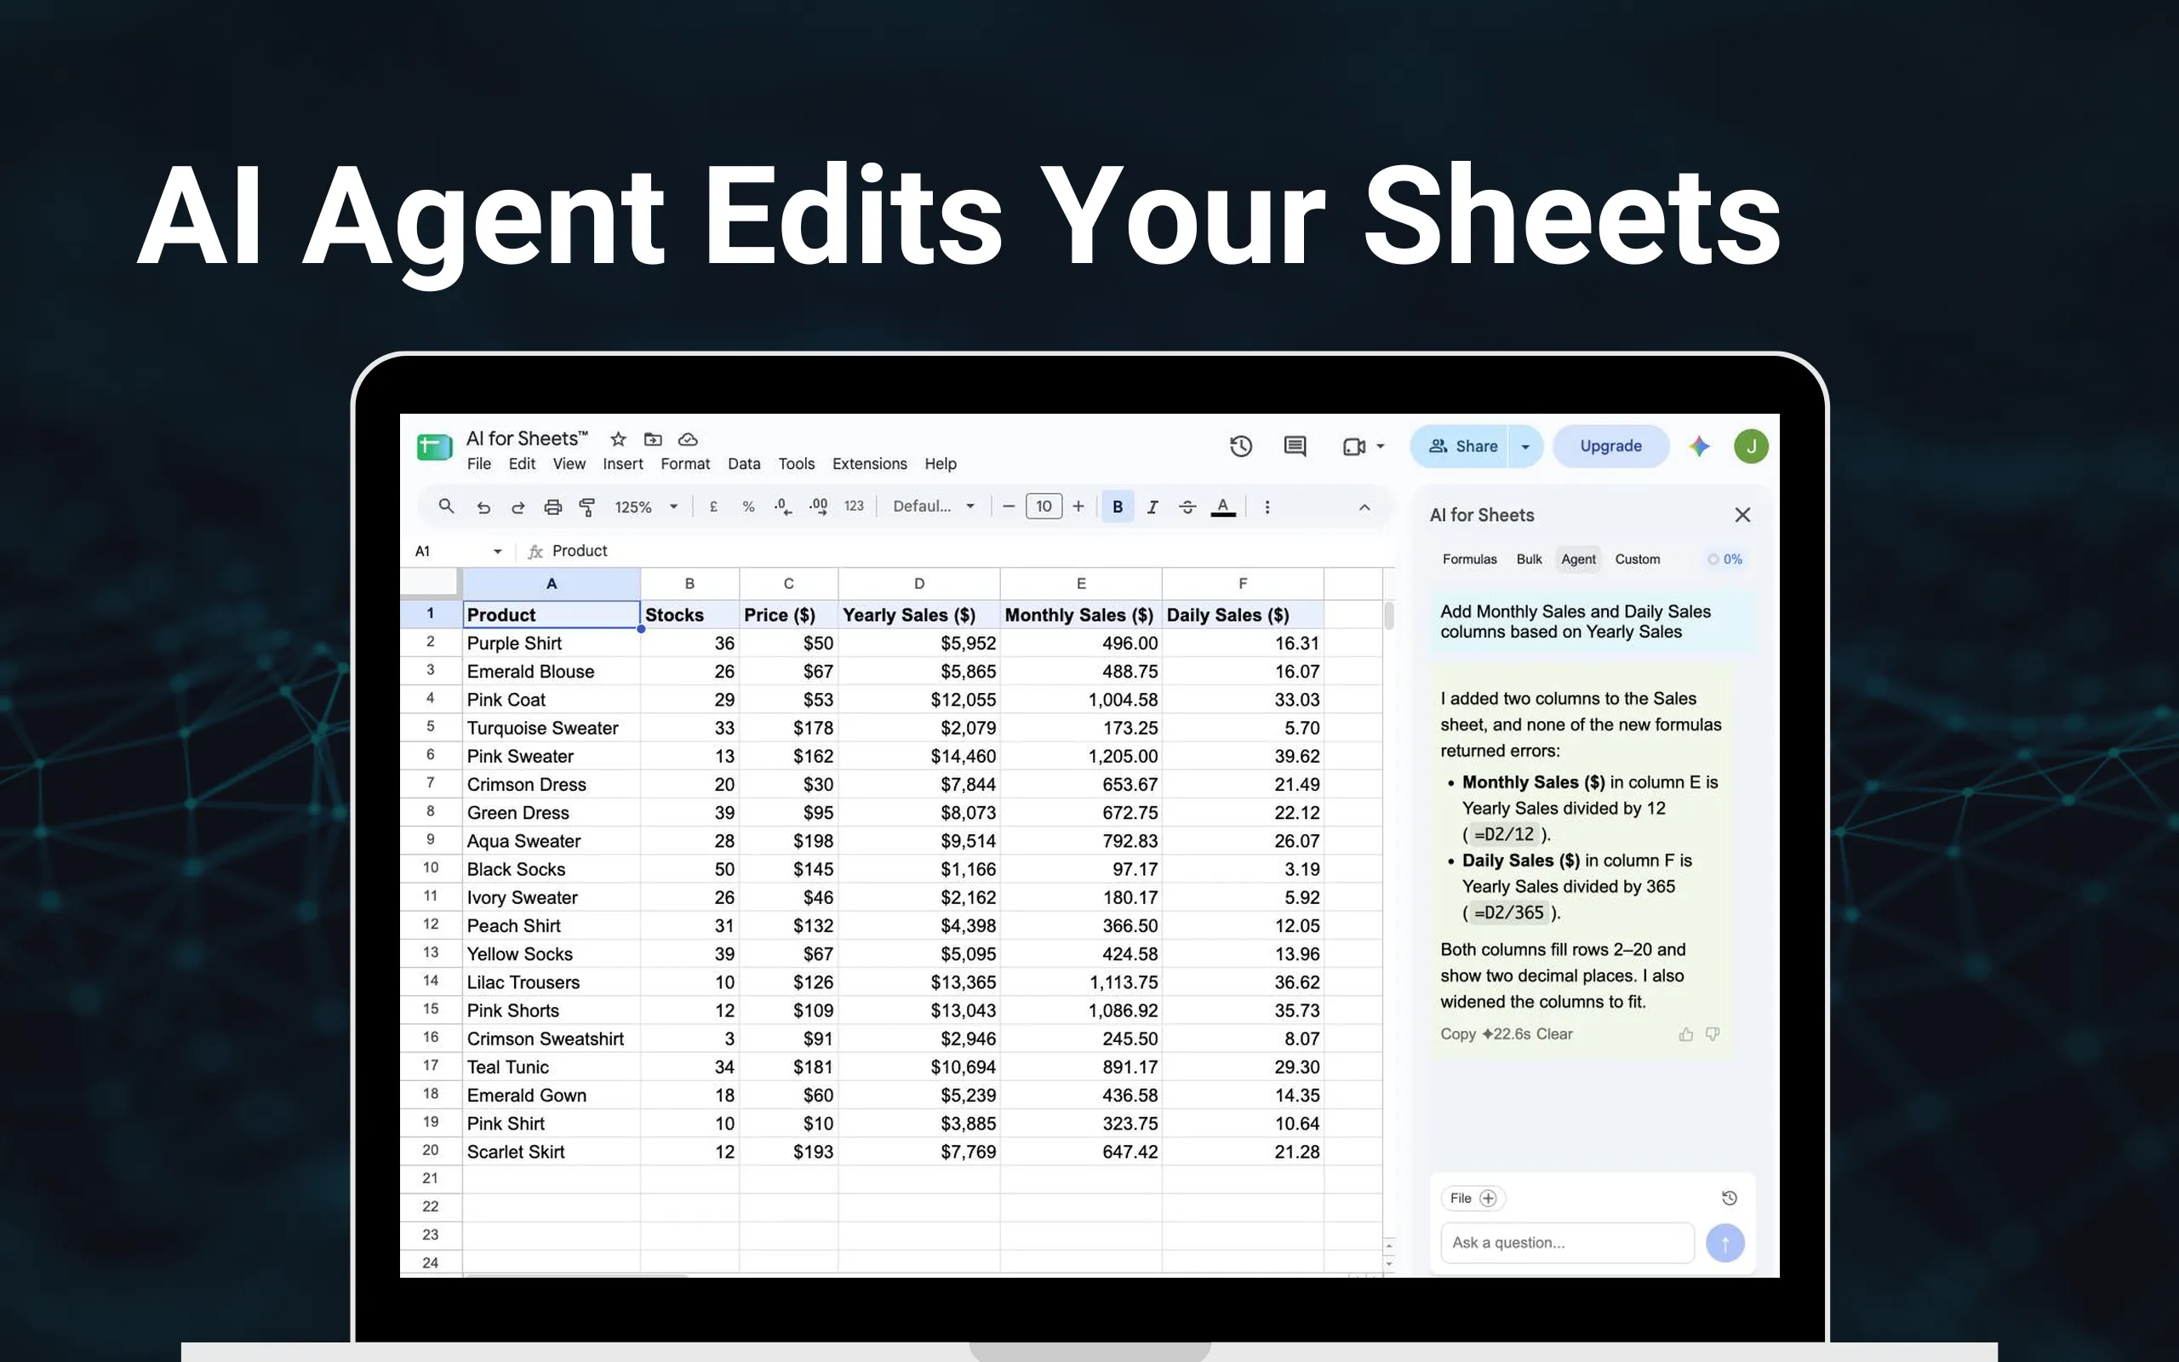The width and height of the screenshot is (2179, 1362).
Task: Switch to the Formulas tab
Action: pos(1468,559)
